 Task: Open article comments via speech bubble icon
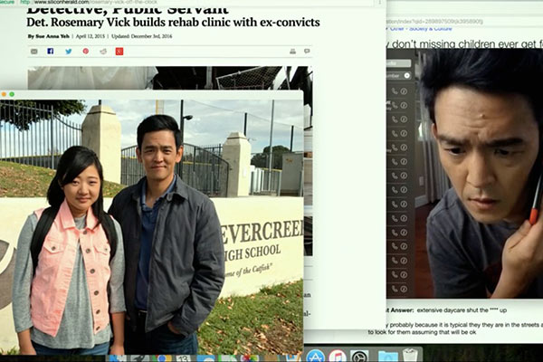(307, 51)
